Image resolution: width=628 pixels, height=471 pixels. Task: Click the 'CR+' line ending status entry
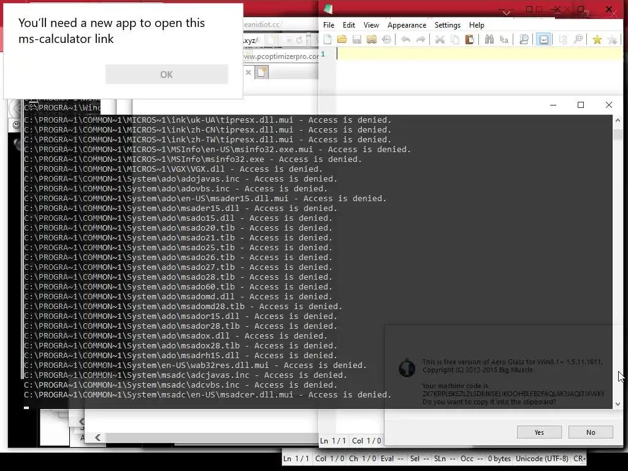pos(580,459)
